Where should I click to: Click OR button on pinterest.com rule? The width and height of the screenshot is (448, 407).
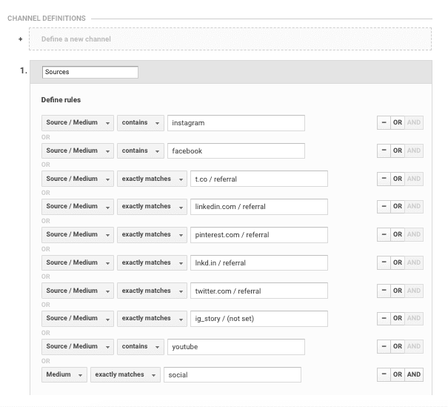tap(398, 234)
